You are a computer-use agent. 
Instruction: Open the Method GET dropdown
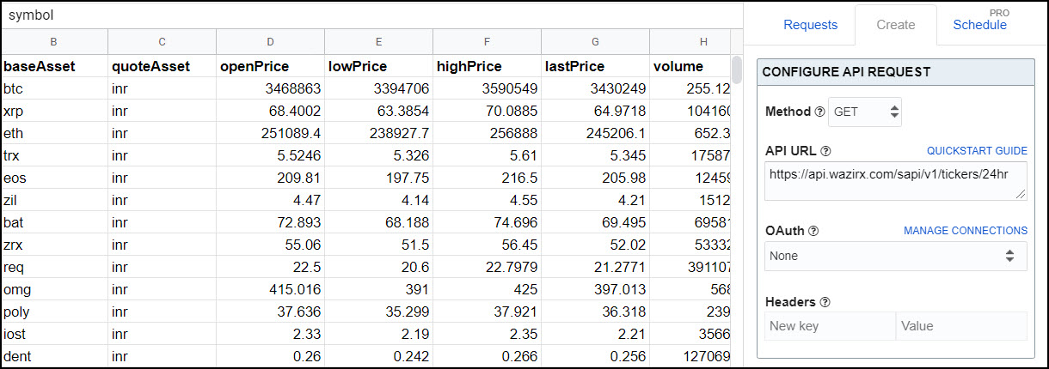(864, 112)
